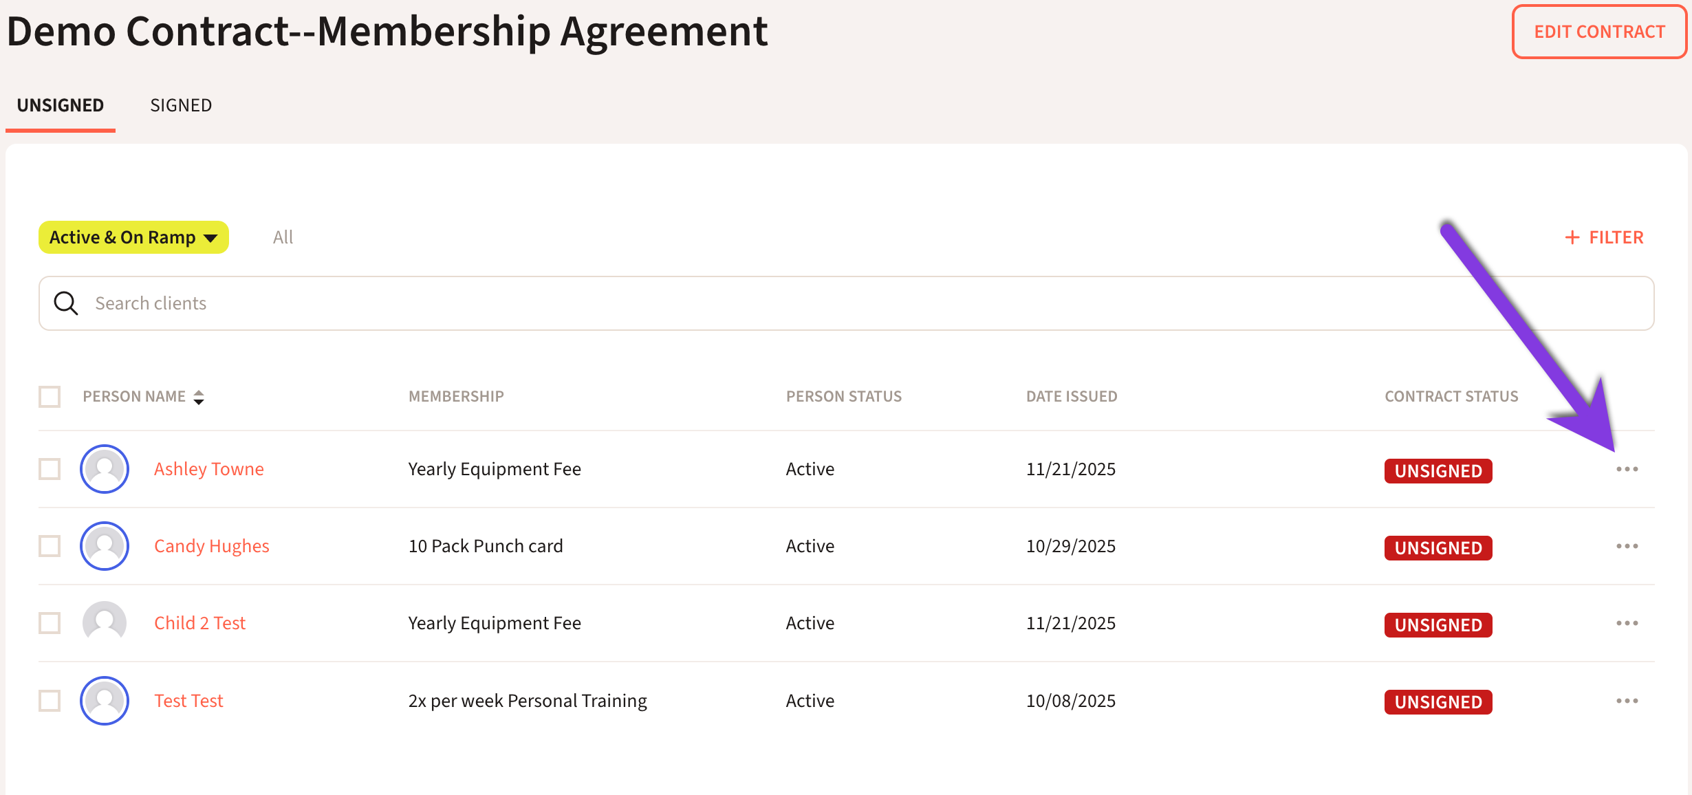
Task: Expand the Active & On Ramp dropdown
Action: tap(133, 237)
